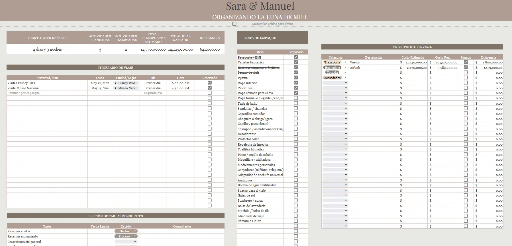The width and height of the screenshot is (512, 246).
Task: Select the '4 días y 3 noches' cell
Action: (x=47, y=49)
